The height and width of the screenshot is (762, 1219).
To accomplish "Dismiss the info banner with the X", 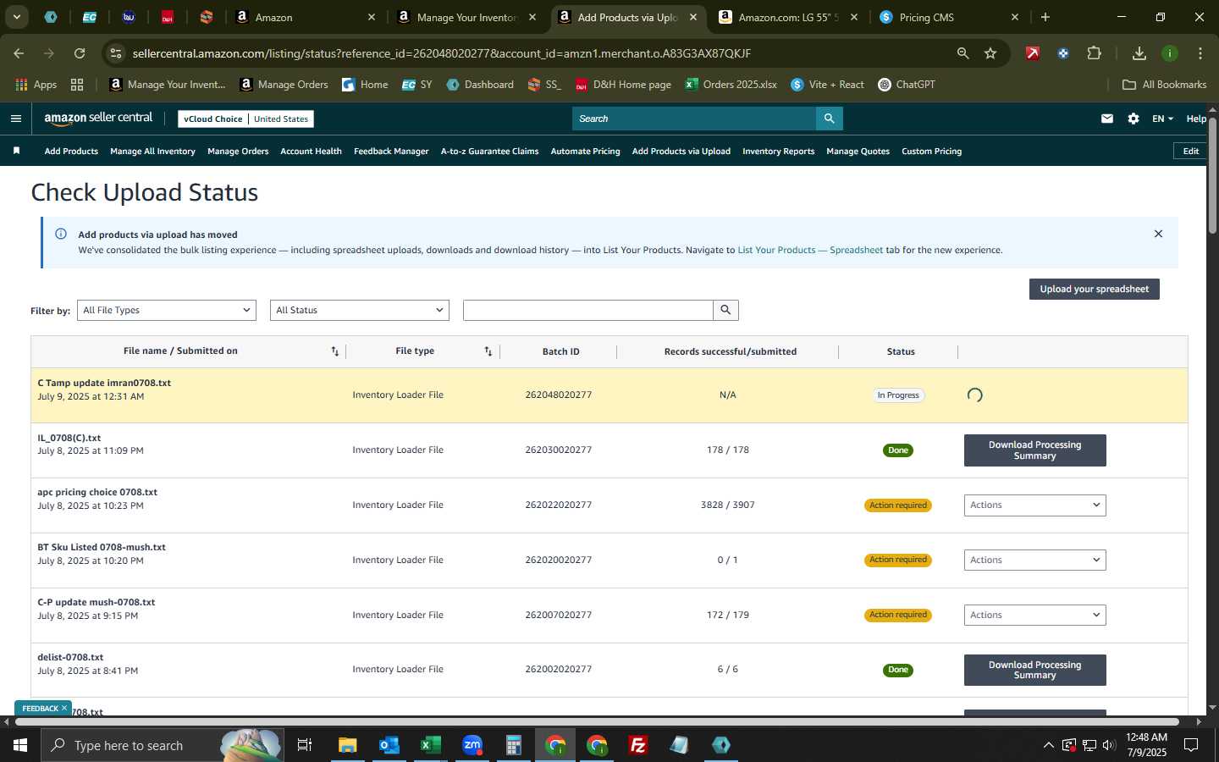I will tap(1158, 234).
